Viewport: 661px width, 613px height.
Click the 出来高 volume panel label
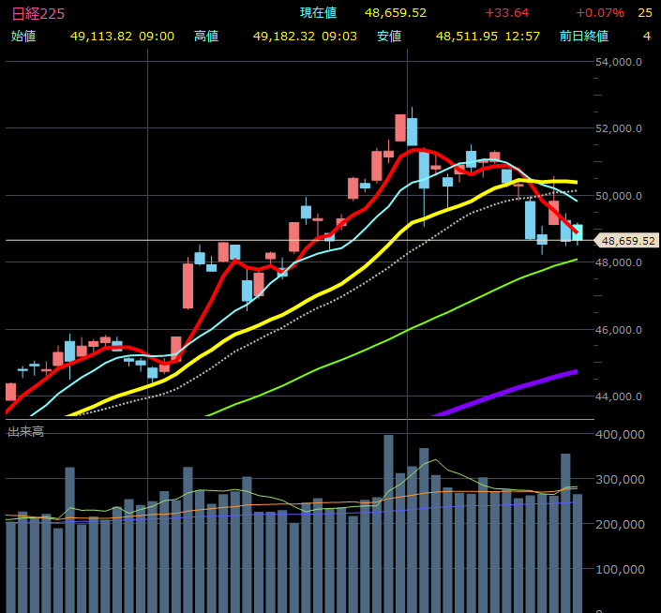(26, 431)
